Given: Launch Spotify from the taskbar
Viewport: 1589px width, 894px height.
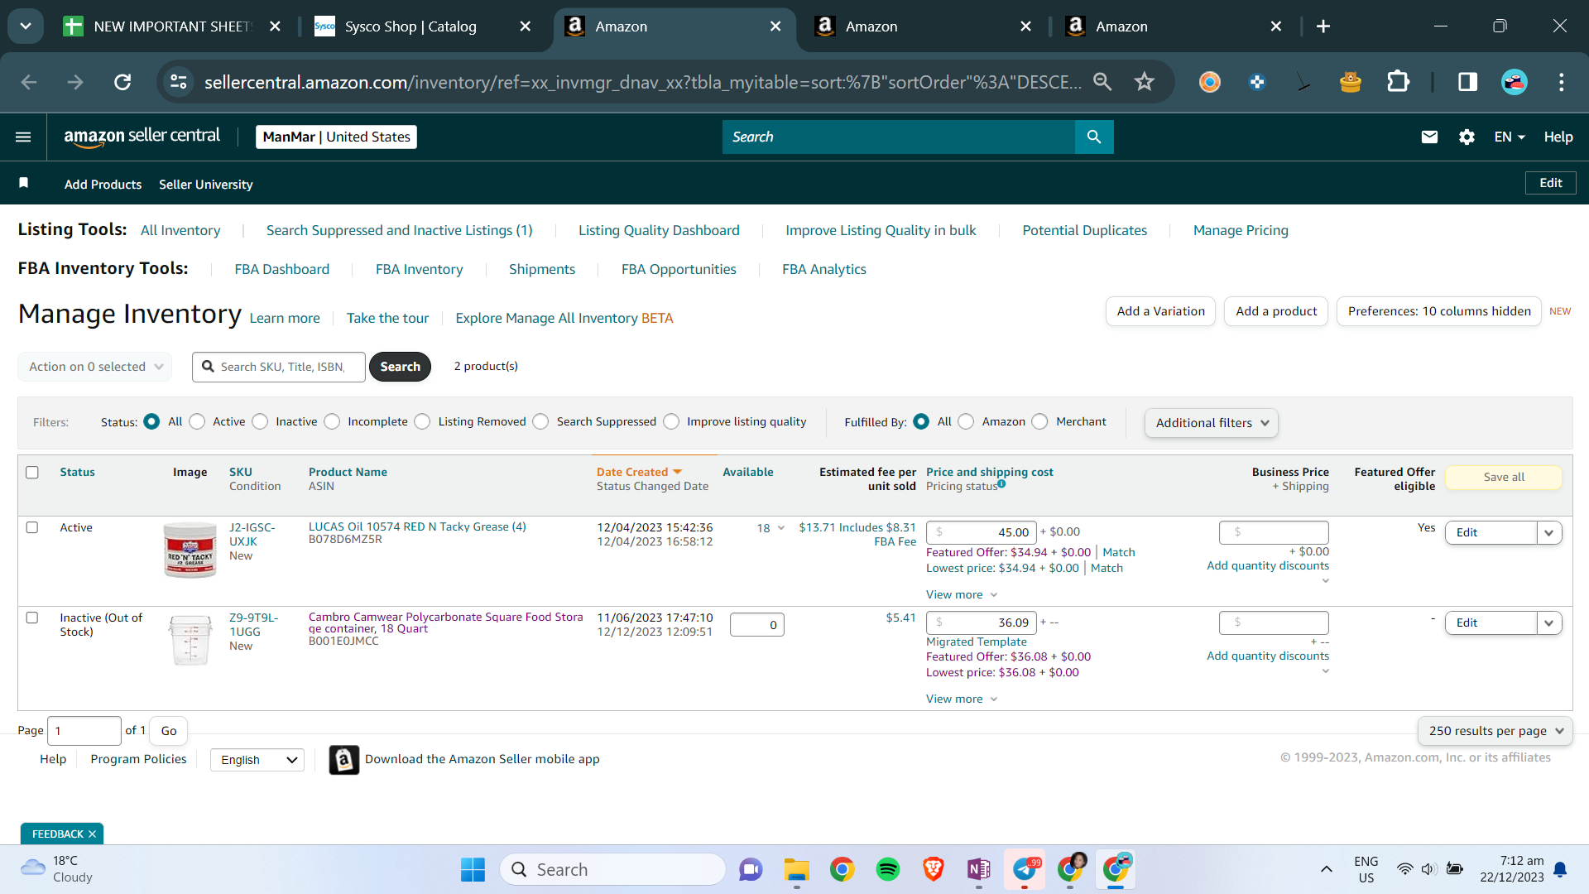Looking at the screenshot, I should tap(888, 869).
